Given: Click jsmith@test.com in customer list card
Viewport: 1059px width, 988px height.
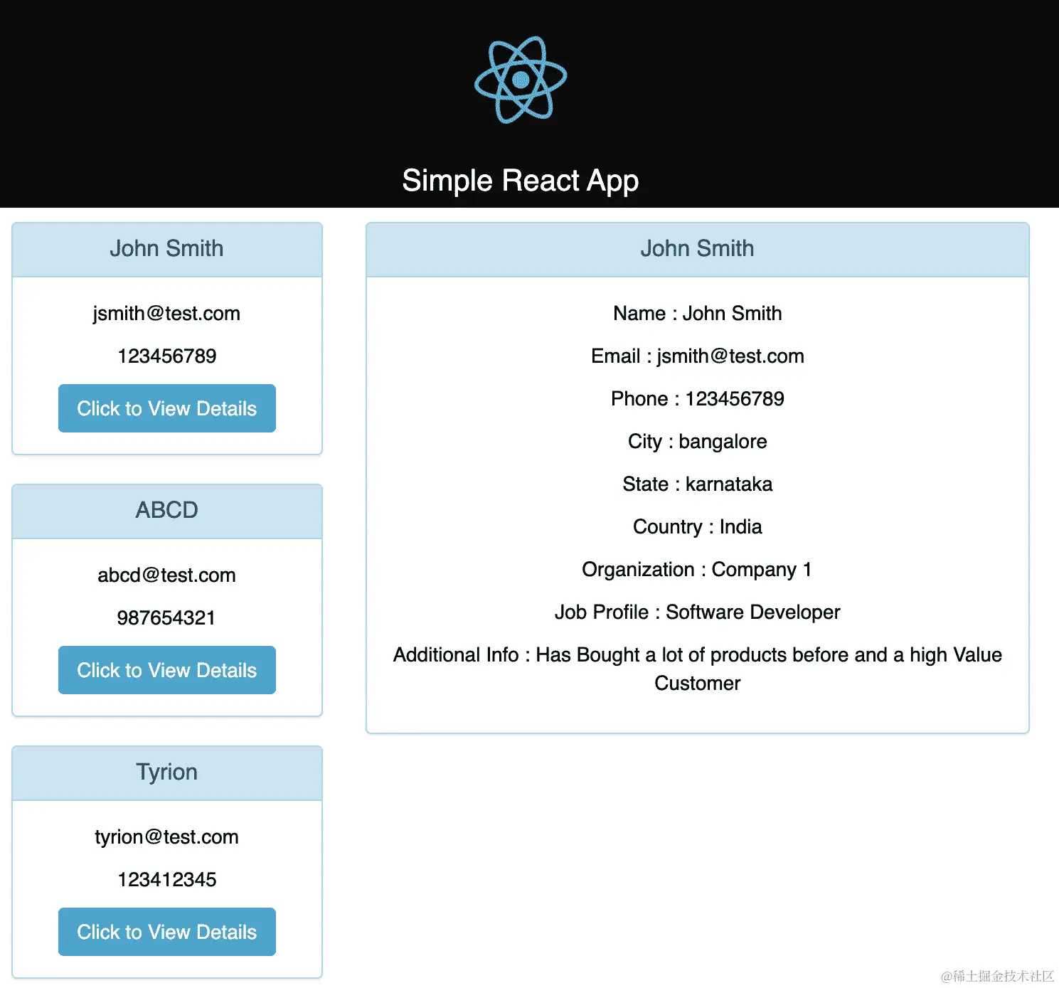Looking at the screenshot, I should [166, 314].
